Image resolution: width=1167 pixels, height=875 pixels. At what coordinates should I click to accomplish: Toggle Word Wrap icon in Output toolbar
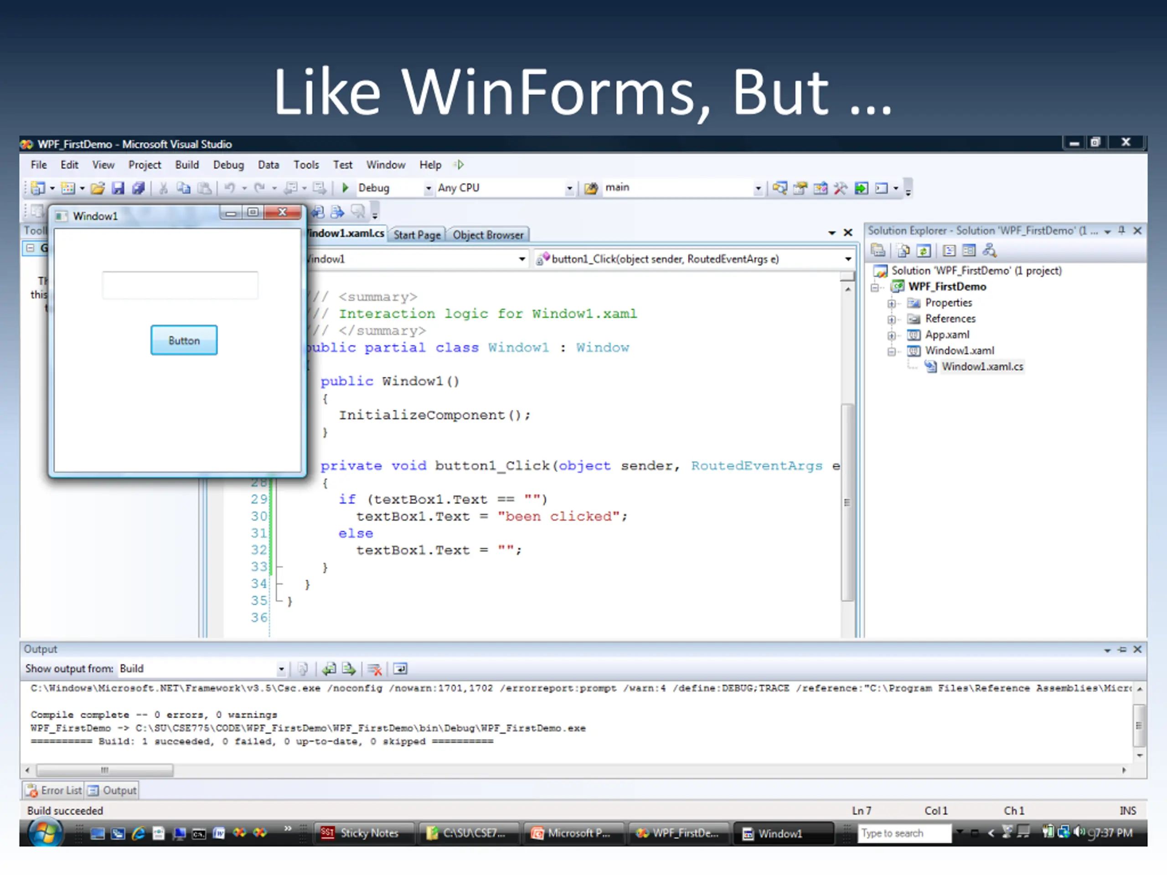(x=400, y=669)
